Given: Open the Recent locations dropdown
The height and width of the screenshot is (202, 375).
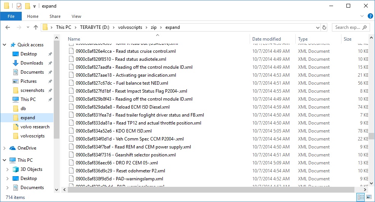Looking at the screenshot, I should (28, 27).
